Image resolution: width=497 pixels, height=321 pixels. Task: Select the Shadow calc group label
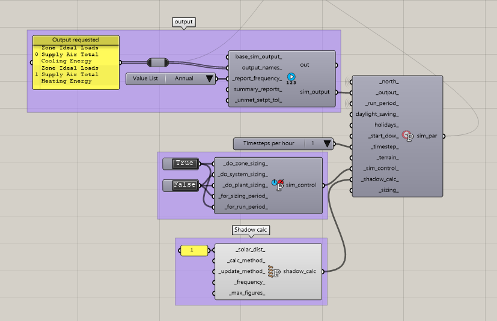click(x=251, y=230)
